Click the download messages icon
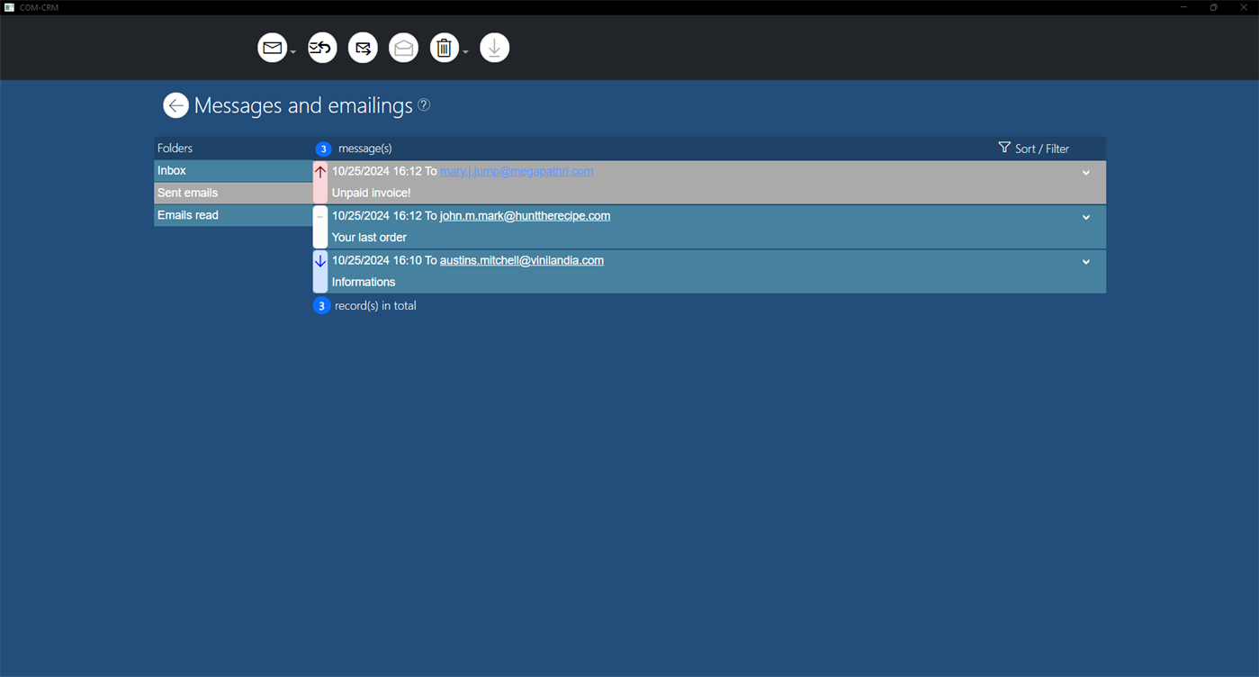The image size is (1259, 677). click(494, 47)
